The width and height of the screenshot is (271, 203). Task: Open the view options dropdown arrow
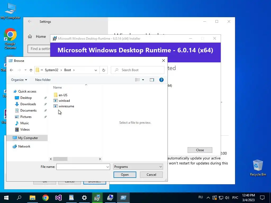[x=143, y=80]
